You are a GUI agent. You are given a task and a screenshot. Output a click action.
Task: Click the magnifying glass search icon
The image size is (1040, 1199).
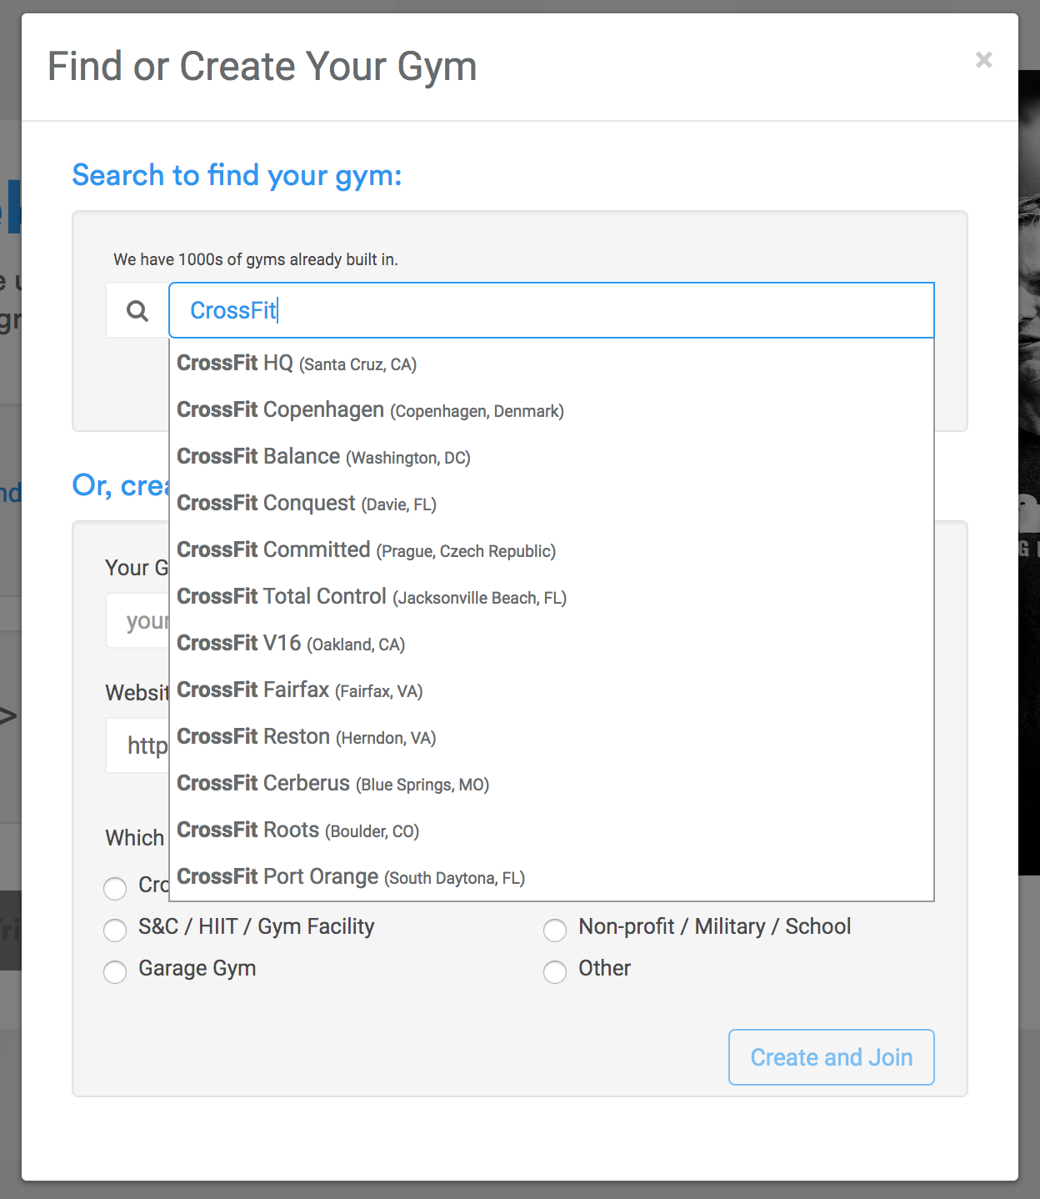pyautogui.click(x=137, y=311)
